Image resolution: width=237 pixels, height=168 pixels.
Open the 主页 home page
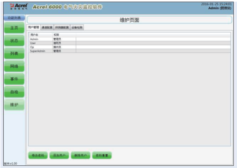tap(14, 28)
